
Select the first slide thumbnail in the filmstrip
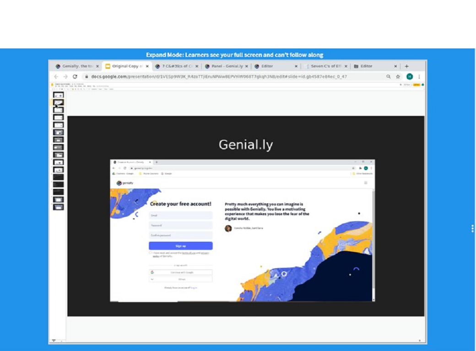[58, 95]
